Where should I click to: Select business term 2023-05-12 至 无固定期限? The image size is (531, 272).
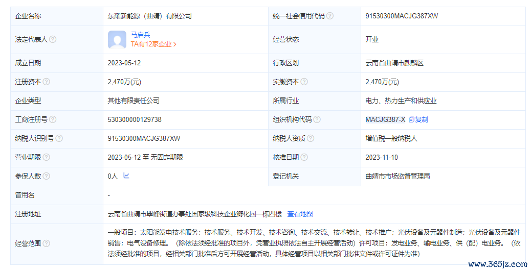click(145, 158)
